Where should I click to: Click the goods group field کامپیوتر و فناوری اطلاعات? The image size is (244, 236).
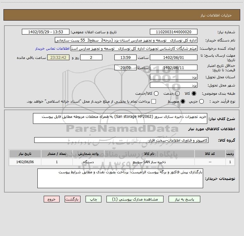click(x=121, y=140)
